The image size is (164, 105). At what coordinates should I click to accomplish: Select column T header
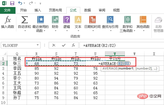tap(76, 54)
